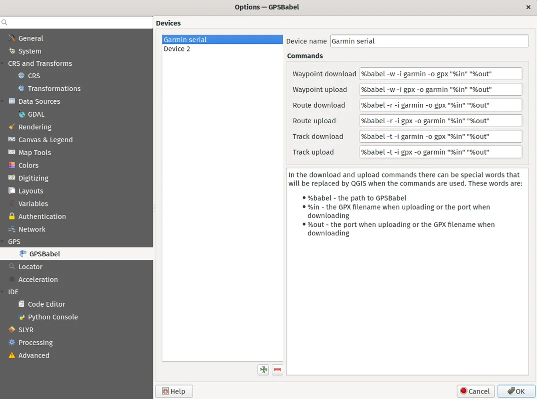Click the Device name text field
The width and height of the screenshot is (537, 399).
click(429, 41)
